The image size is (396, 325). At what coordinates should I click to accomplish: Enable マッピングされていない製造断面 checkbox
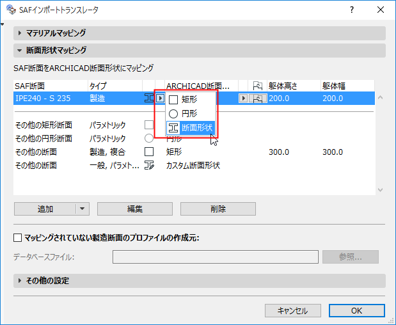click(x=17, y=238)
